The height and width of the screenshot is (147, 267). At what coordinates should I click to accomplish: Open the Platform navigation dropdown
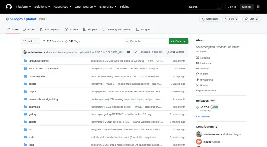(23, 7)
